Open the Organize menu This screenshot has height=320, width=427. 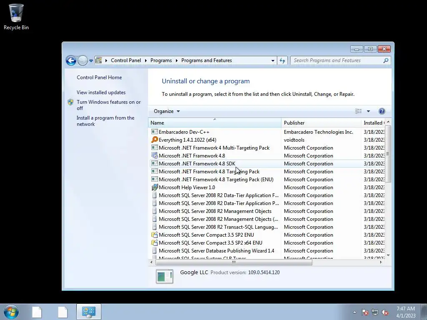pyautogui.click(x=167, y=111)
